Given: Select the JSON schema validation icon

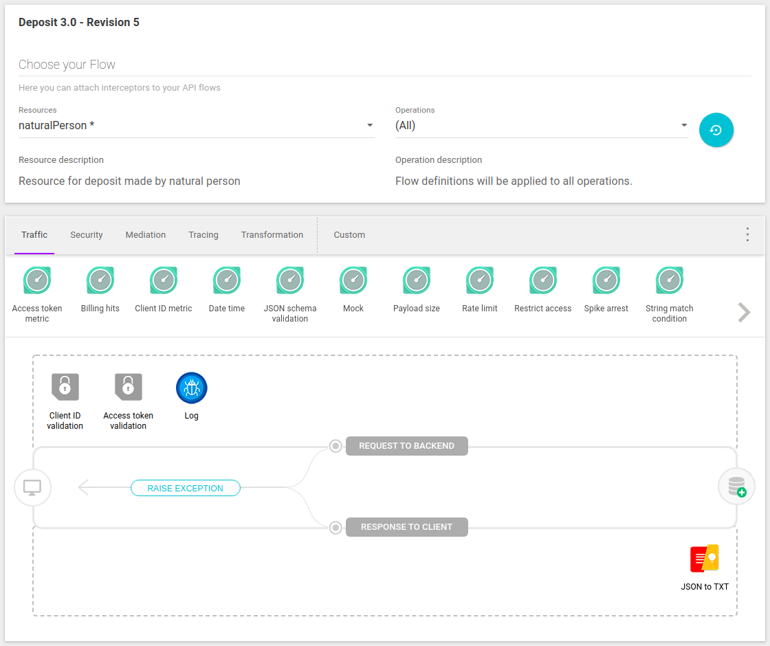Looking at the screenshot, I should point(290,280).
